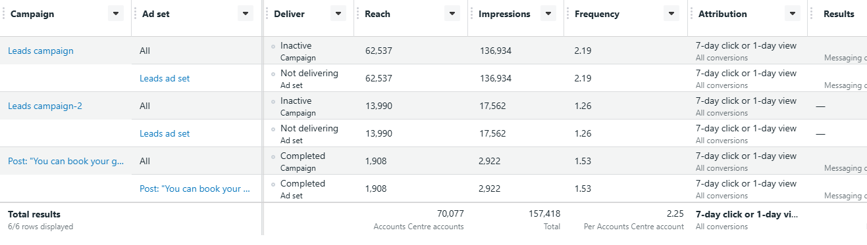
Task: Open the Leads campaign-2 link
Action: click(x=45, y=106)
